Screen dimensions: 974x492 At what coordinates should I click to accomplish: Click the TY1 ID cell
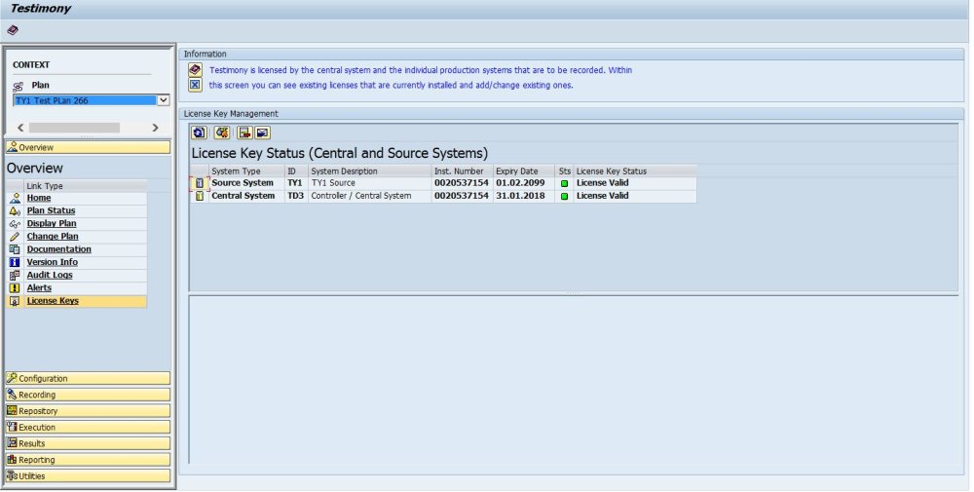[296, 183]
